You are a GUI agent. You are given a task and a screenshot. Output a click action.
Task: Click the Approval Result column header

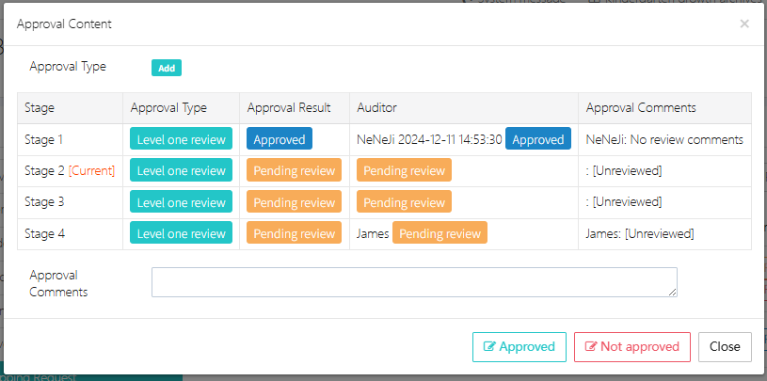point(289,108)
